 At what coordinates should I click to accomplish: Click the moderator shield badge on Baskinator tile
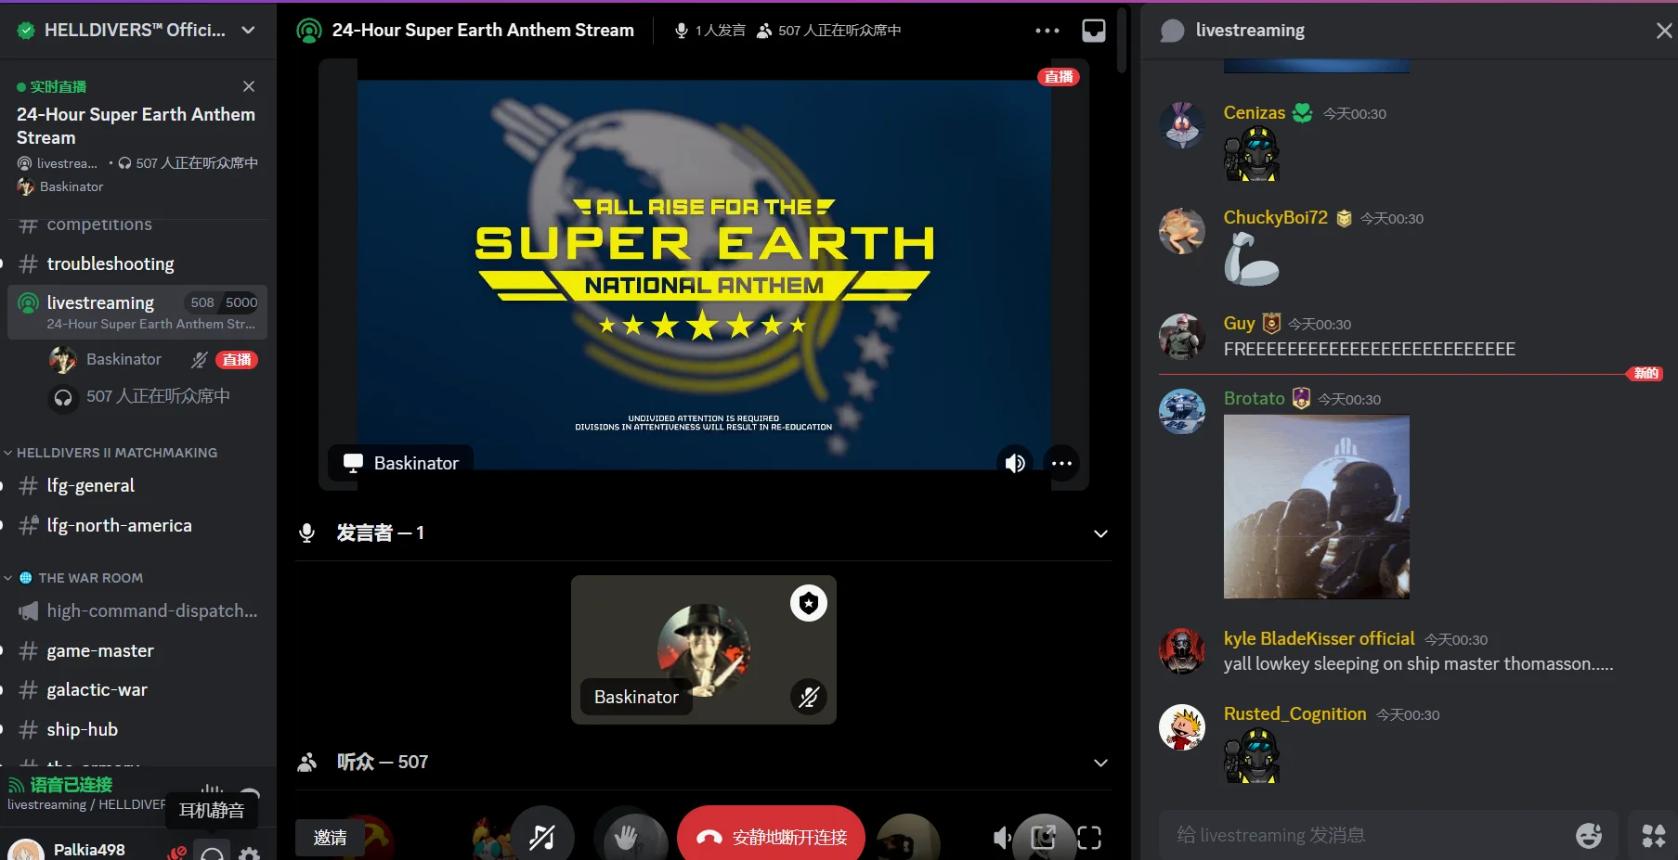pos(809,603)
